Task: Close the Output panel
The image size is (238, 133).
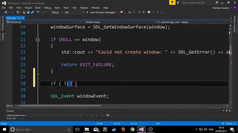Action: [x=230, y=111]
